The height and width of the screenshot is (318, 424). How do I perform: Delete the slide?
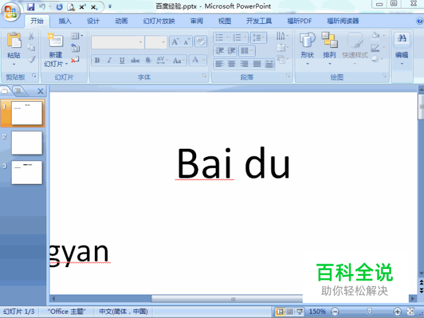[75, 59]
